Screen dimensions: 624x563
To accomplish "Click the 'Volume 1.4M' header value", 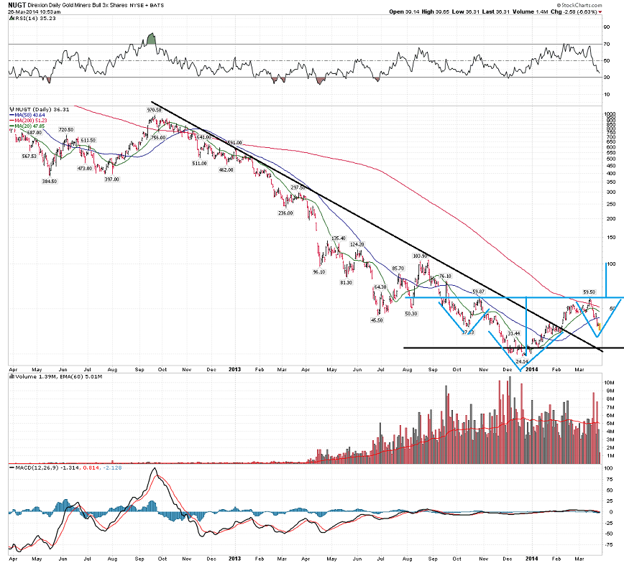I will pos(531,12).
